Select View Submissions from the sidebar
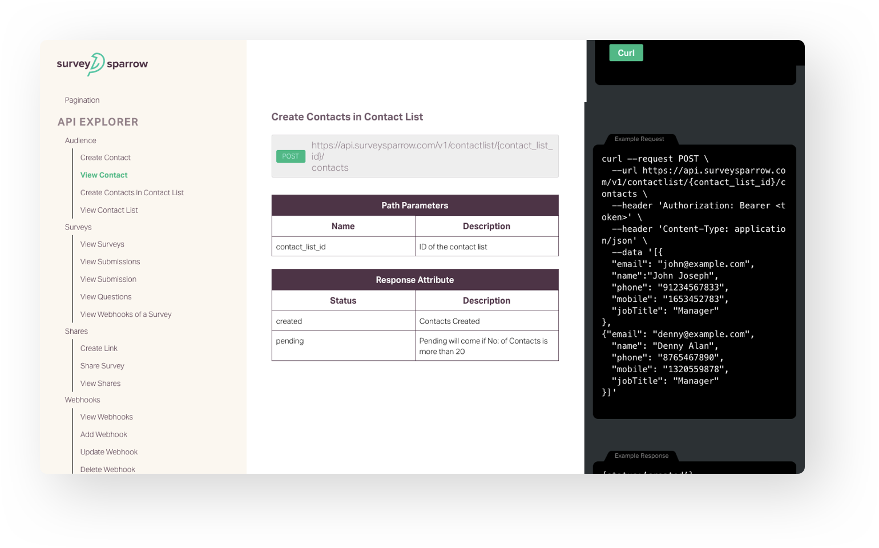879x548 pixels. [x=110, y=261]
